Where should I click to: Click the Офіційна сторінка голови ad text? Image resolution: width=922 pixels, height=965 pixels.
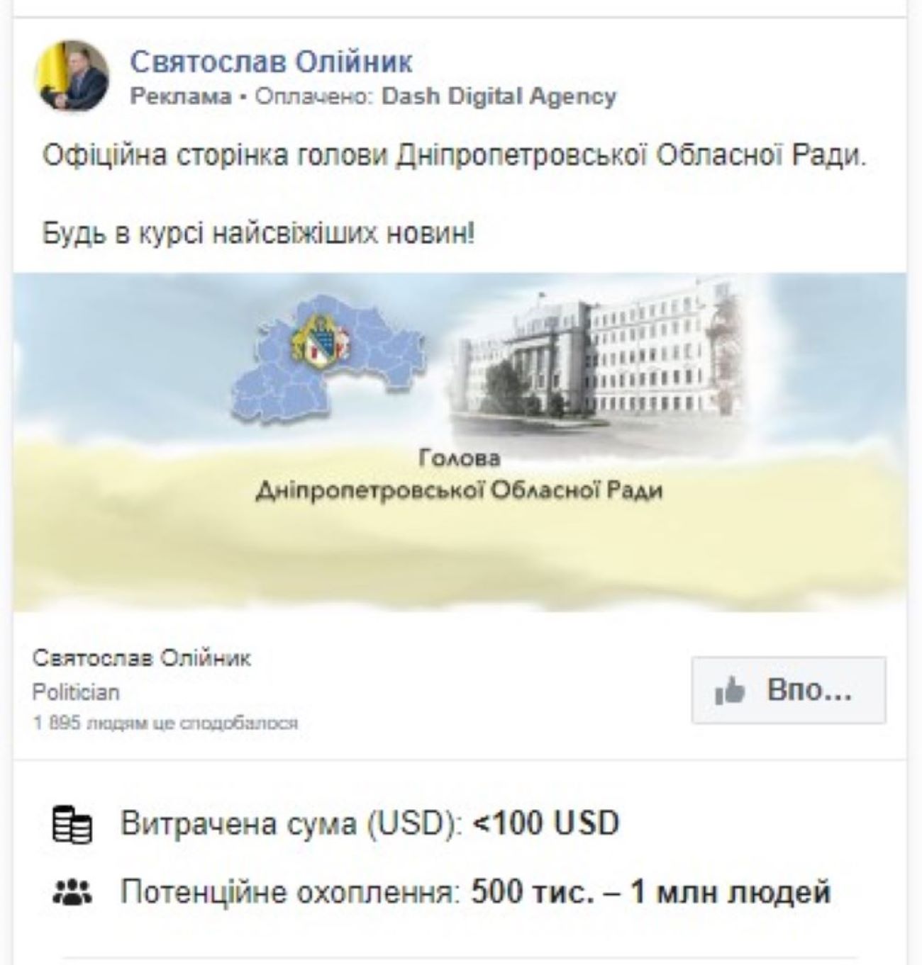pyautogui.click(x=455, y=155)
